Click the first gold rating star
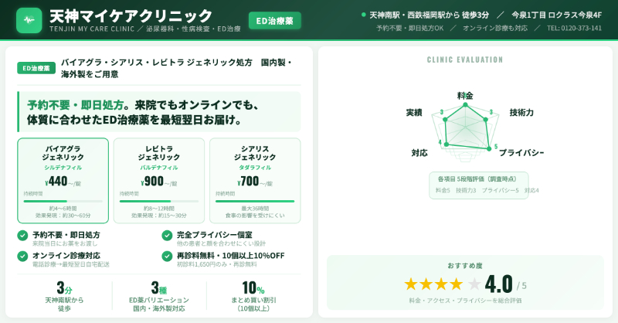 pyautogui.click(x=412, y=284)
